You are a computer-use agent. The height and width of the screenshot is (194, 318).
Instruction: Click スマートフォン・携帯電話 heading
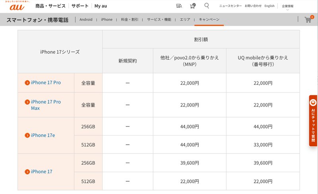37,20
